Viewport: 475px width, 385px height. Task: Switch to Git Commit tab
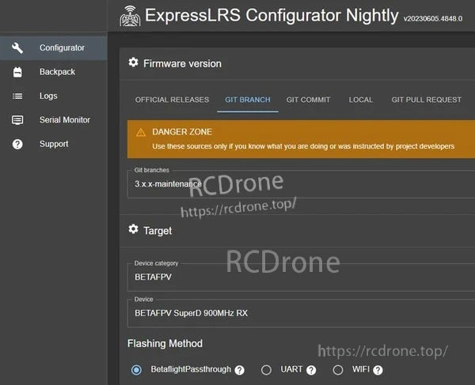[308, 100]
